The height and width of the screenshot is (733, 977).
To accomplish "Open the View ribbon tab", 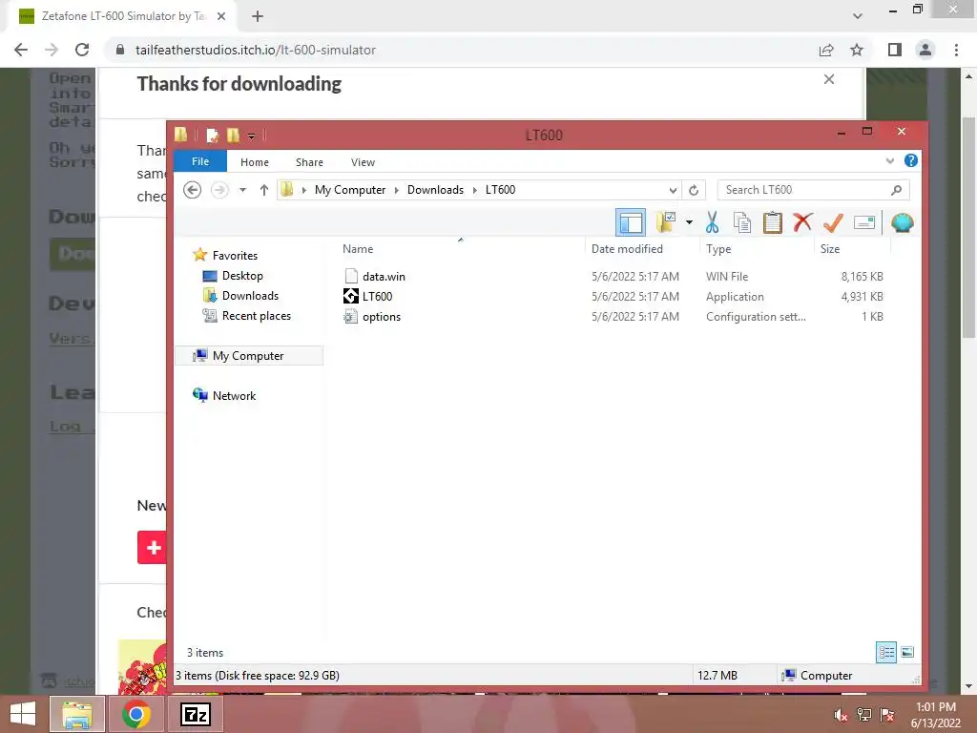I will click(363, 162).
